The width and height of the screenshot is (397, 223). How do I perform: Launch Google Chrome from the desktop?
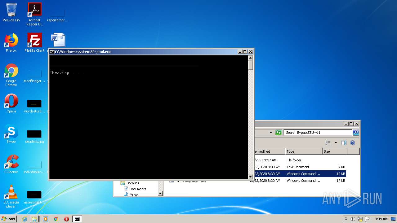point(11,75)
